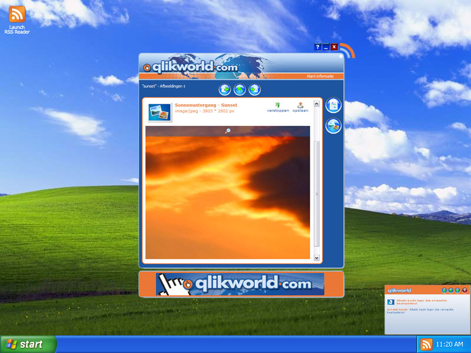Click the RSS icon in the system tray
The width and height of the screenshot is (471, 353).
[x=426, y=344]
